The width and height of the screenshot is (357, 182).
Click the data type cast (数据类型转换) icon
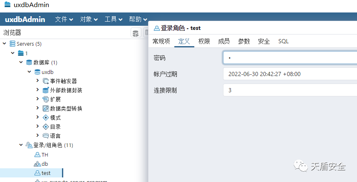46,108
